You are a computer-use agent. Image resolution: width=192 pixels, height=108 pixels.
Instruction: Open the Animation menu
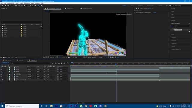point(27,3)
